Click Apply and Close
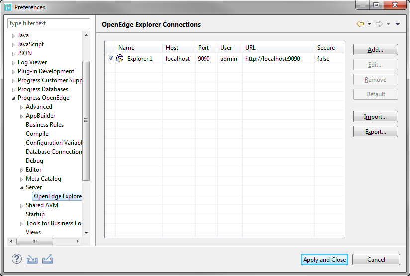 [x=324, y=259]
